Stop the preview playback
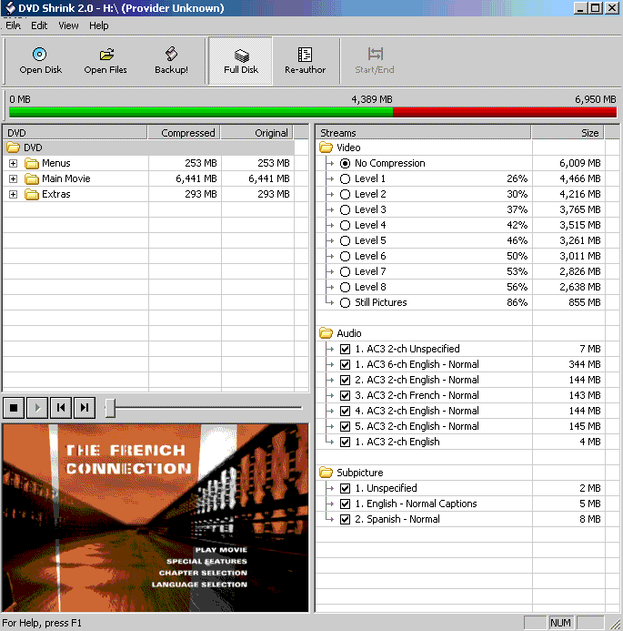The height and width of the screenshot is (631, 623). point(14,408)
